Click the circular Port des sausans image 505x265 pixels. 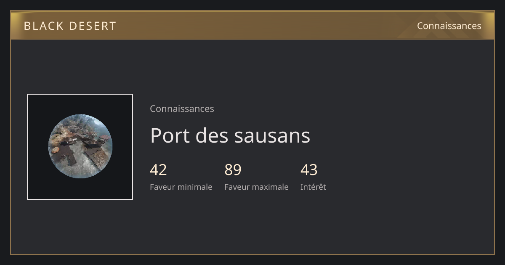pyautogui.click(x=80, y=146)
